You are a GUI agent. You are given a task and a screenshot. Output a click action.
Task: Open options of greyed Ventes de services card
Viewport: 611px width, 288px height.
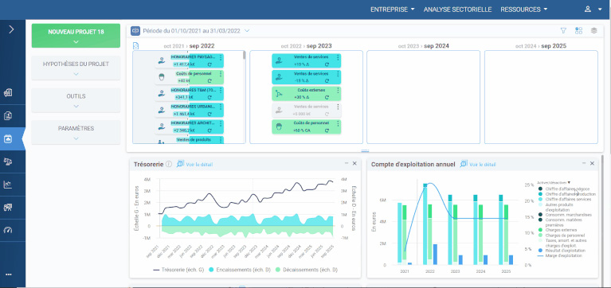coord(338,107)
